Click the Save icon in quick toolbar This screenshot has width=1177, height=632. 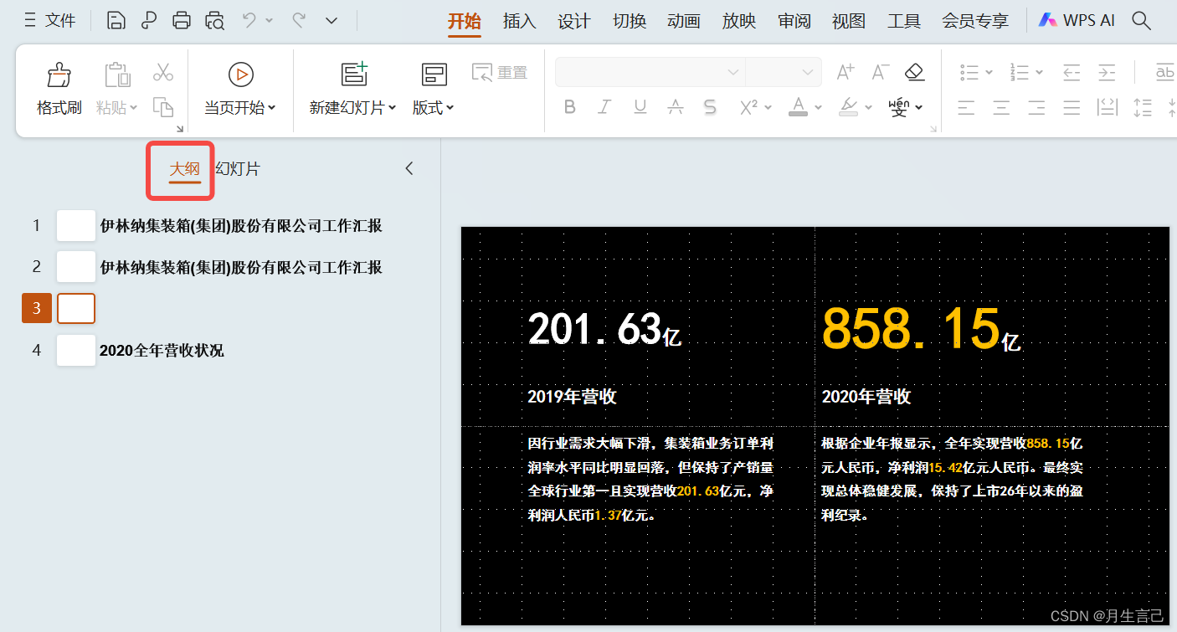[116, 21]
